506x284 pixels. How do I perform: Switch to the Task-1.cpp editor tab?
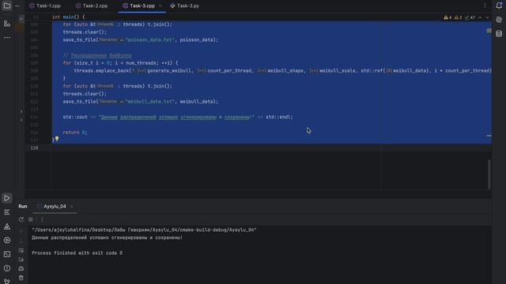coord(45,6)
